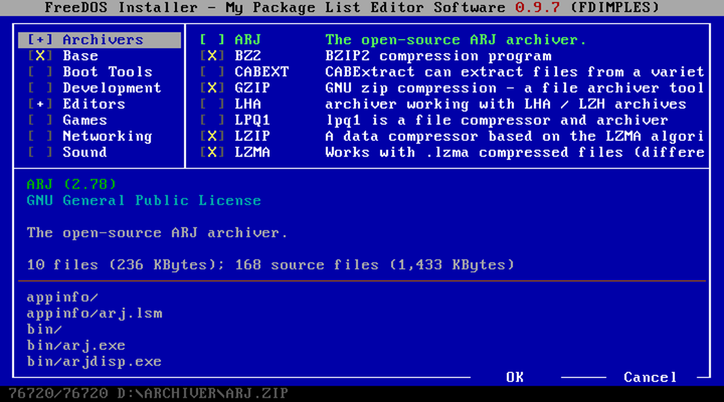This screenshot has height=402, width=724.
Task: Uncheck the LZMA package checkbox
Action: [212, 152]
